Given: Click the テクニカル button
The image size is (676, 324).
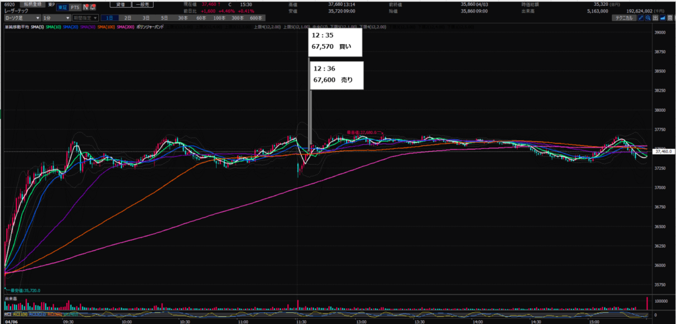Looking at the screenshot, I should click(x=623, y=18).
